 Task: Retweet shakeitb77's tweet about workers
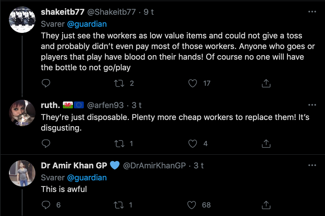[x=119, y=83]
